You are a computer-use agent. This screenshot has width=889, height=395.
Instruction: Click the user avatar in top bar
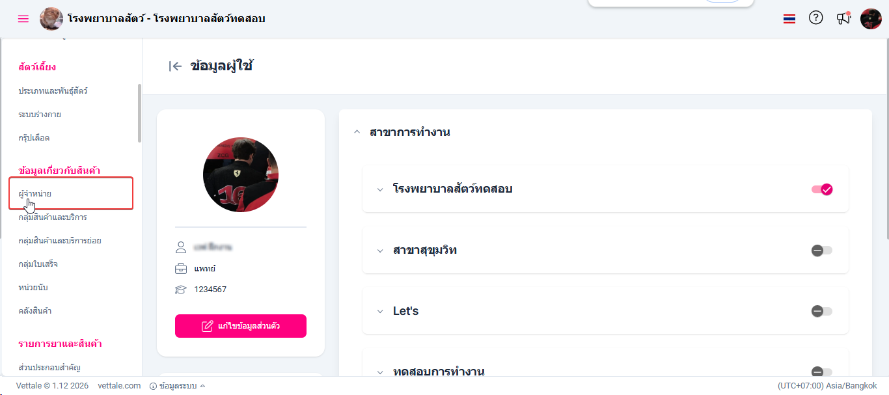coord(871,19)
